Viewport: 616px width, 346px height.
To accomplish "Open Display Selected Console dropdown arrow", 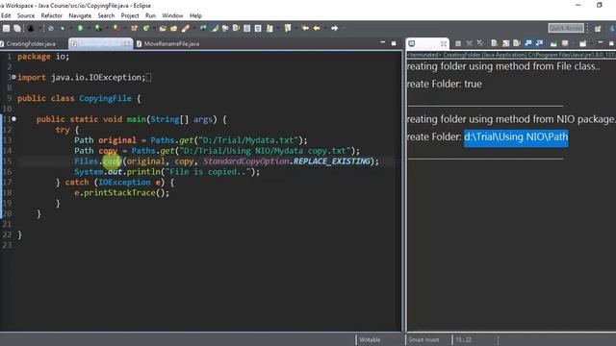I will click(574, 43).
